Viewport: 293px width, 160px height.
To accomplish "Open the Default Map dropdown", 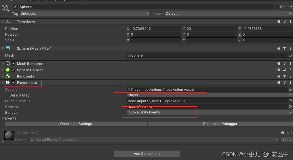I will (x=210, y=95).
